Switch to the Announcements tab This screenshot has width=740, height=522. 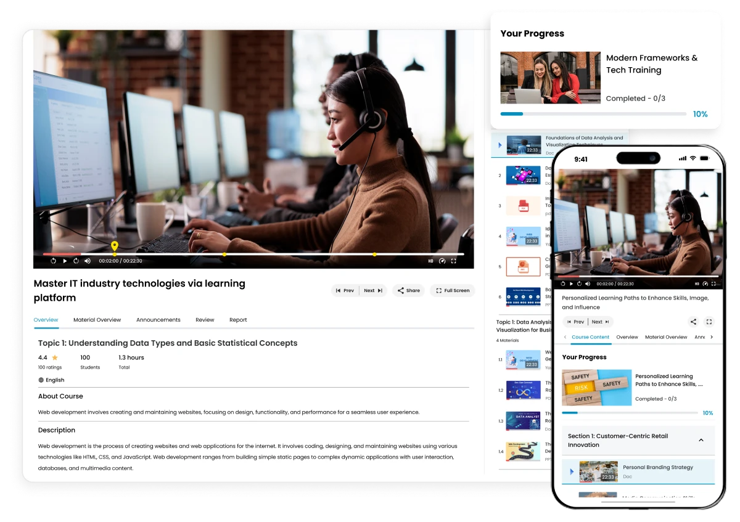coord(158,320)
